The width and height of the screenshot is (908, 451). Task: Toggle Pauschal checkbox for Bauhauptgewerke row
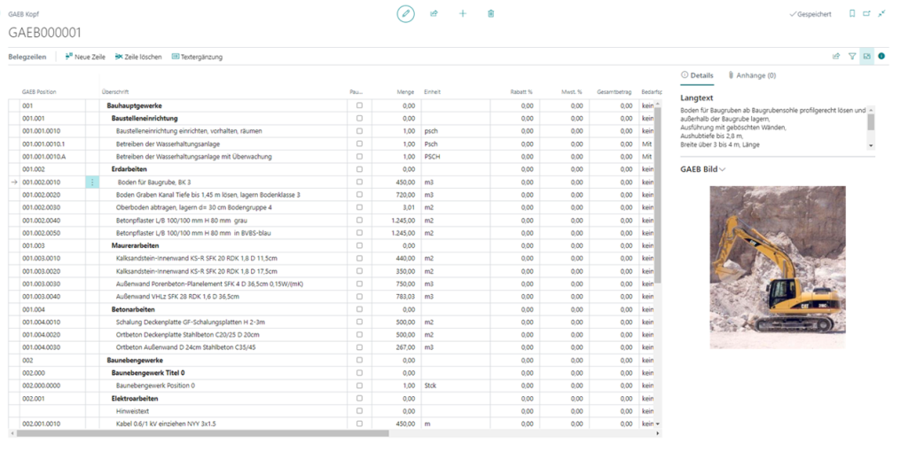[360, 106]
